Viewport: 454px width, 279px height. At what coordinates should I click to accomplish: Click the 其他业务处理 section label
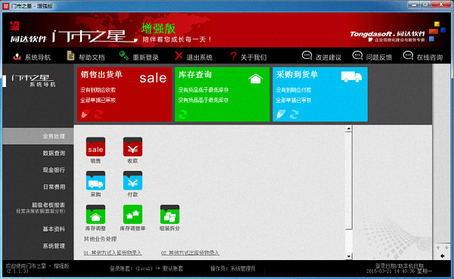point(100,239)
